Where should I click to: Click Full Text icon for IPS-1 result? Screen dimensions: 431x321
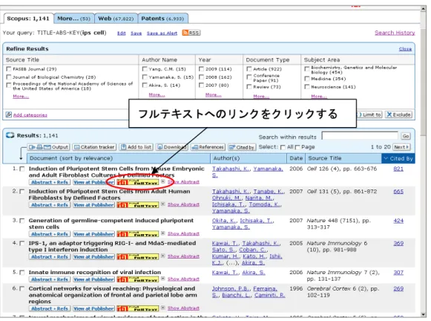point(137,256)
